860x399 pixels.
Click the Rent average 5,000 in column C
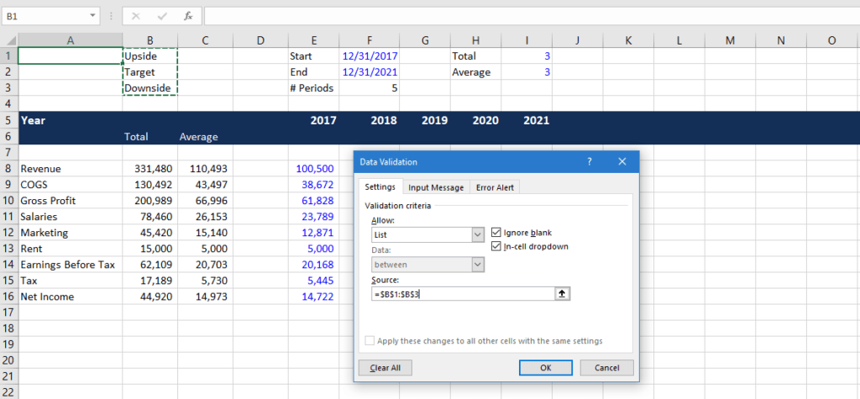tap(205, 249)
